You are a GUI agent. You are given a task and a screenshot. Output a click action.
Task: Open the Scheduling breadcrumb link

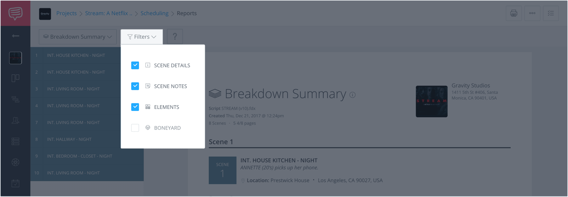(x=154, y=13)
